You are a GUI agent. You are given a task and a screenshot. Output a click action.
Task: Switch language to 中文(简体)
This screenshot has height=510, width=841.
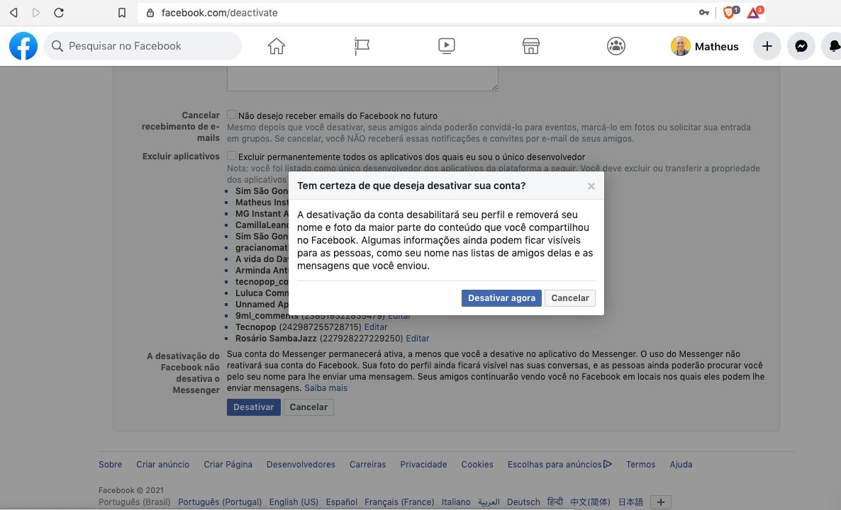(x=590, y=502)
